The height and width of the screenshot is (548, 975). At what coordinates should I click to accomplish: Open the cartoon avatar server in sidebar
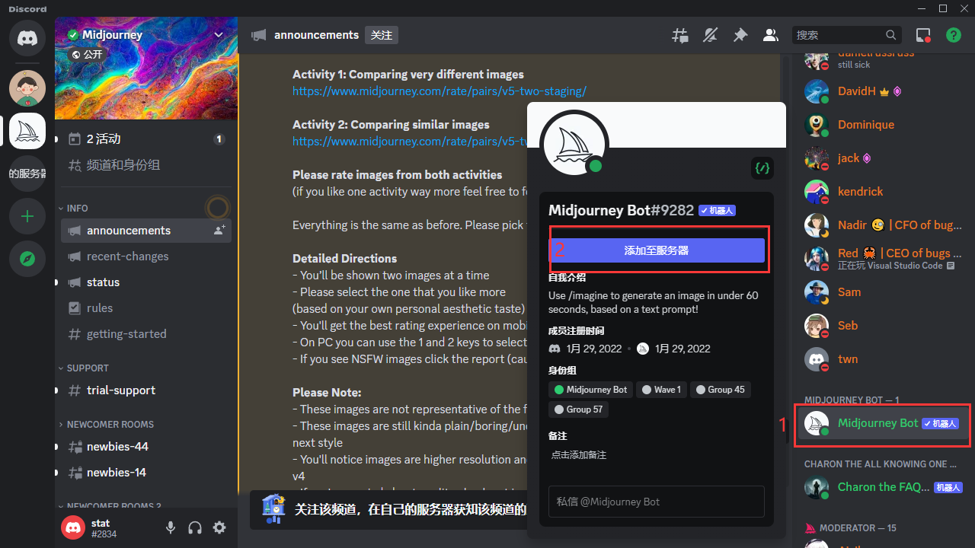click(x=27, y=88)
